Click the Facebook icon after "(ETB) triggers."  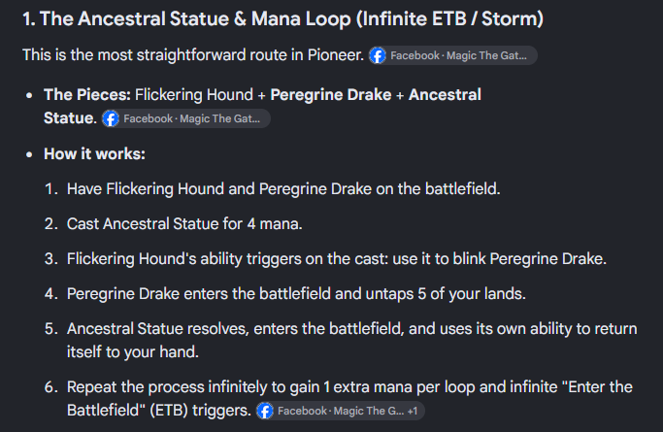(265, 411)
